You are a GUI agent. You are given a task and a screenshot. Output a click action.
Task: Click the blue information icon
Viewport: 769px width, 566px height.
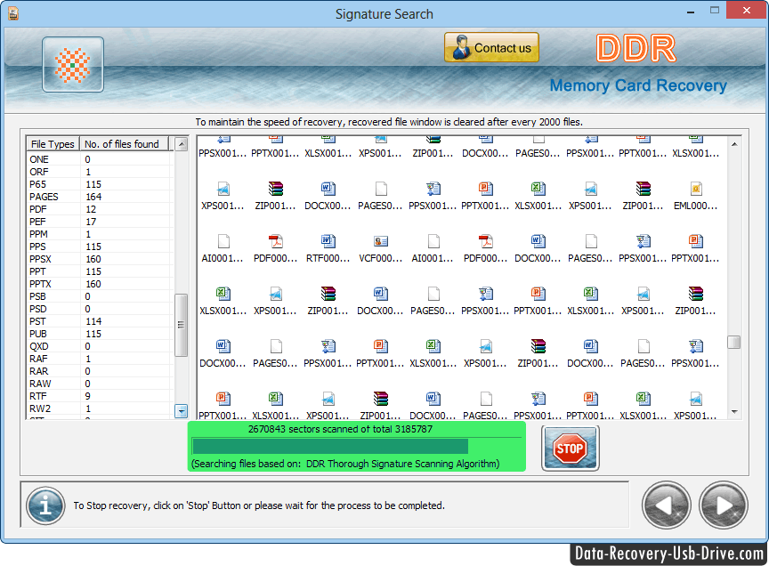pyautogui.click(x=45, y=505)
